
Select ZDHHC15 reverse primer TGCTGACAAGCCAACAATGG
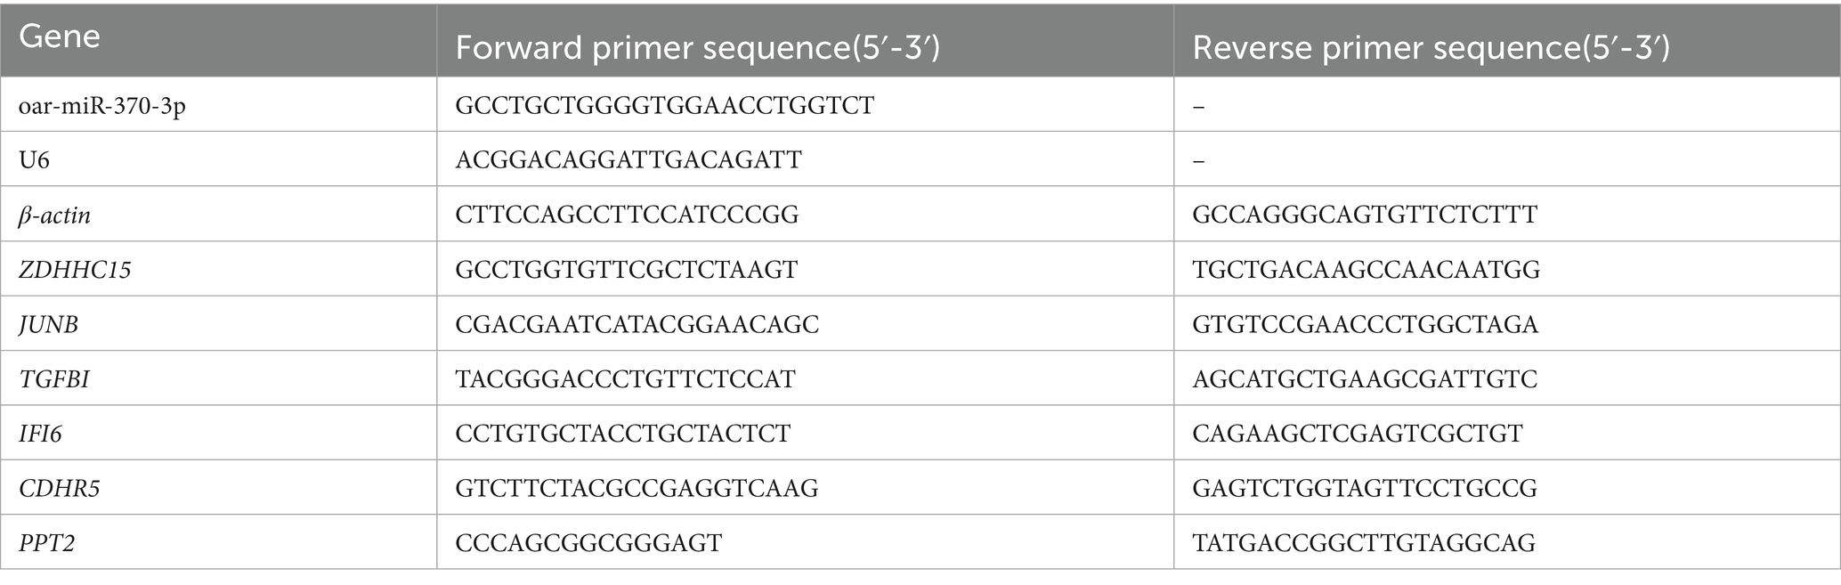click(x=1366, y=270)
